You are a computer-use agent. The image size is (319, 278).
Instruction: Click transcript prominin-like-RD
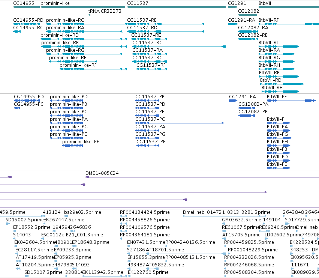(x=59, y=35)
